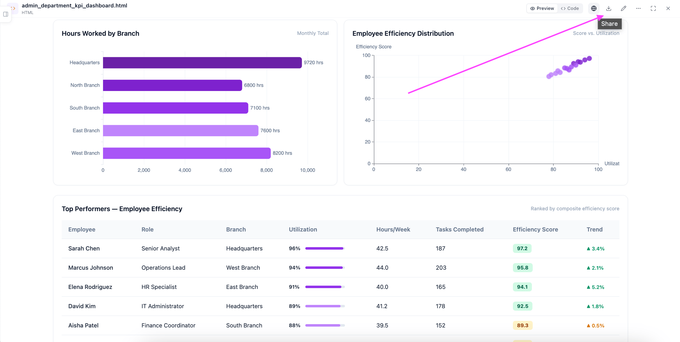Viewport: 680px width, 342px height.
Task: Click the topmost scatter plot point
Action: [x=589, y=59]
